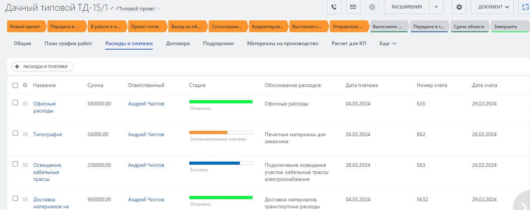Viewport: 530px width, 210px height.
Task: Expand the Еще tabs menu
Action: point(388,44)
